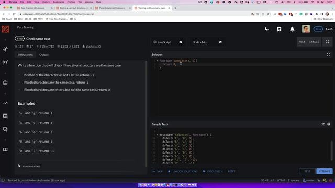The width and height of the screenshot is (335, 188).
Task: Open the notifications bell
Action: [x=292, y=29]
